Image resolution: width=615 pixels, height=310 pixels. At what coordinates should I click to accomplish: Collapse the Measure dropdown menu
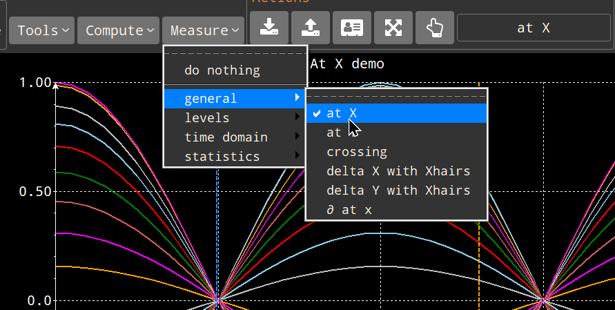pyautogui.click(x=204, y=30)
